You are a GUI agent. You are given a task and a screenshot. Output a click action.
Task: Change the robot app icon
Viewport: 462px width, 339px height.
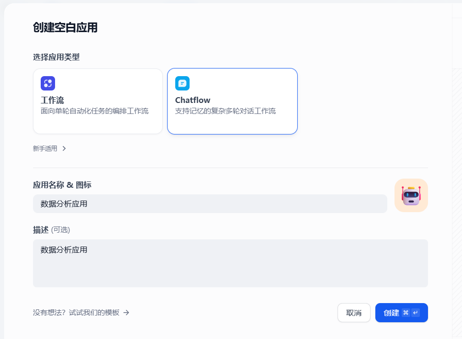(x=411, y=195)
